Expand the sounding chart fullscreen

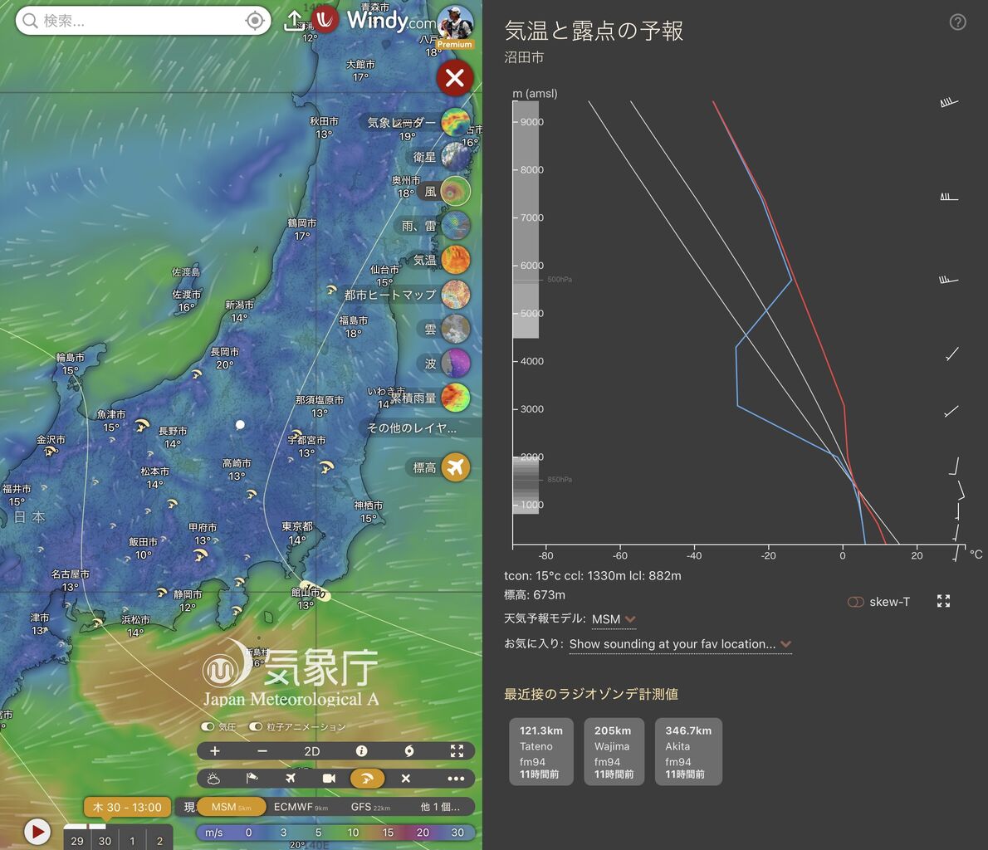point(943,601)
